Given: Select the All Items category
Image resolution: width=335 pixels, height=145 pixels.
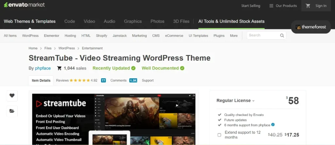Looking at the screenshot, I should point(10,36).
